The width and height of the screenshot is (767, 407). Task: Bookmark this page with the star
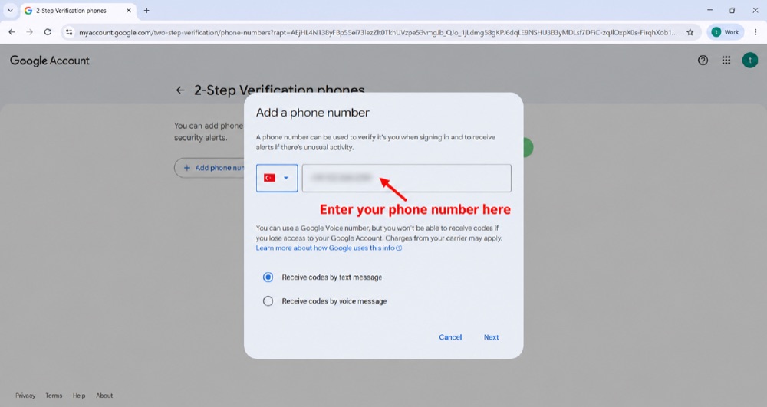tap(690, 32)
